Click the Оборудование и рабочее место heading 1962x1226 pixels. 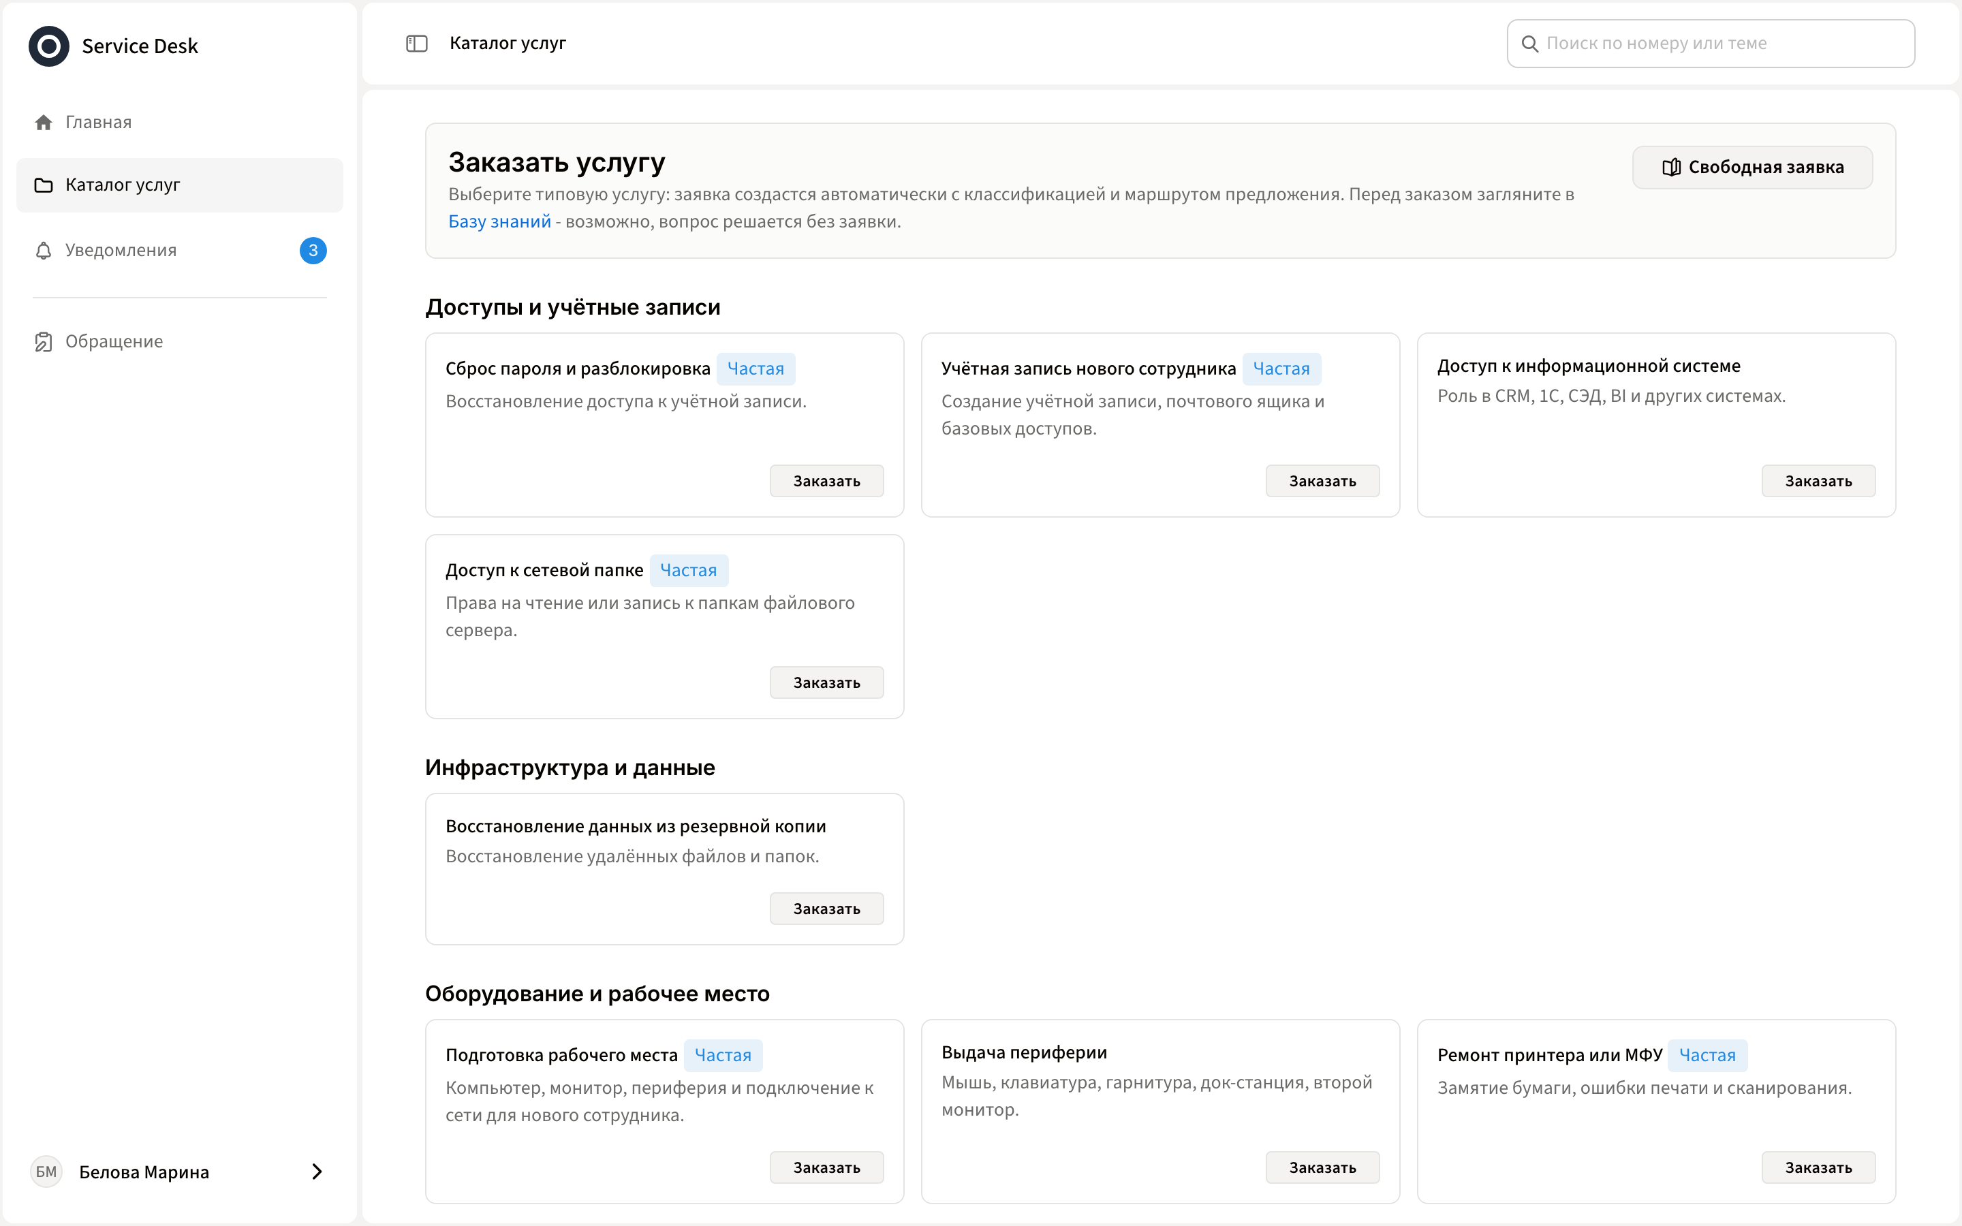click(597, 994)
